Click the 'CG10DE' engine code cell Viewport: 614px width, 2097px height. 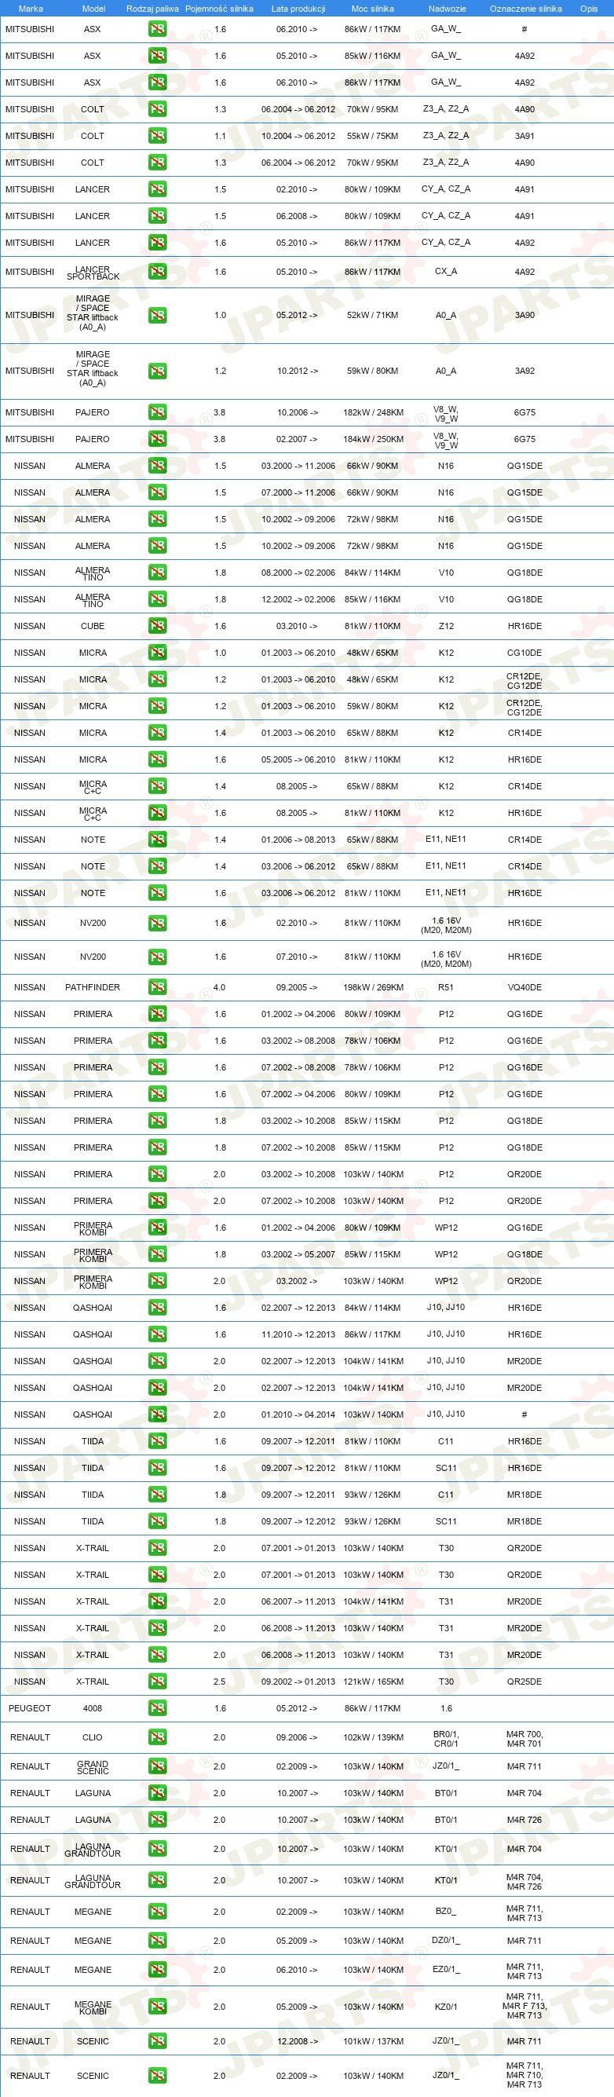pyautogui.click(x=524, y=653)
